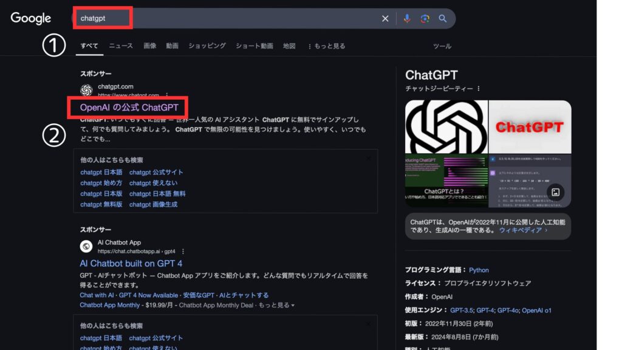Open the Chatbot App Monthly link
The width and height of the screenshot is (622, 350).
(x=110, y=305)
